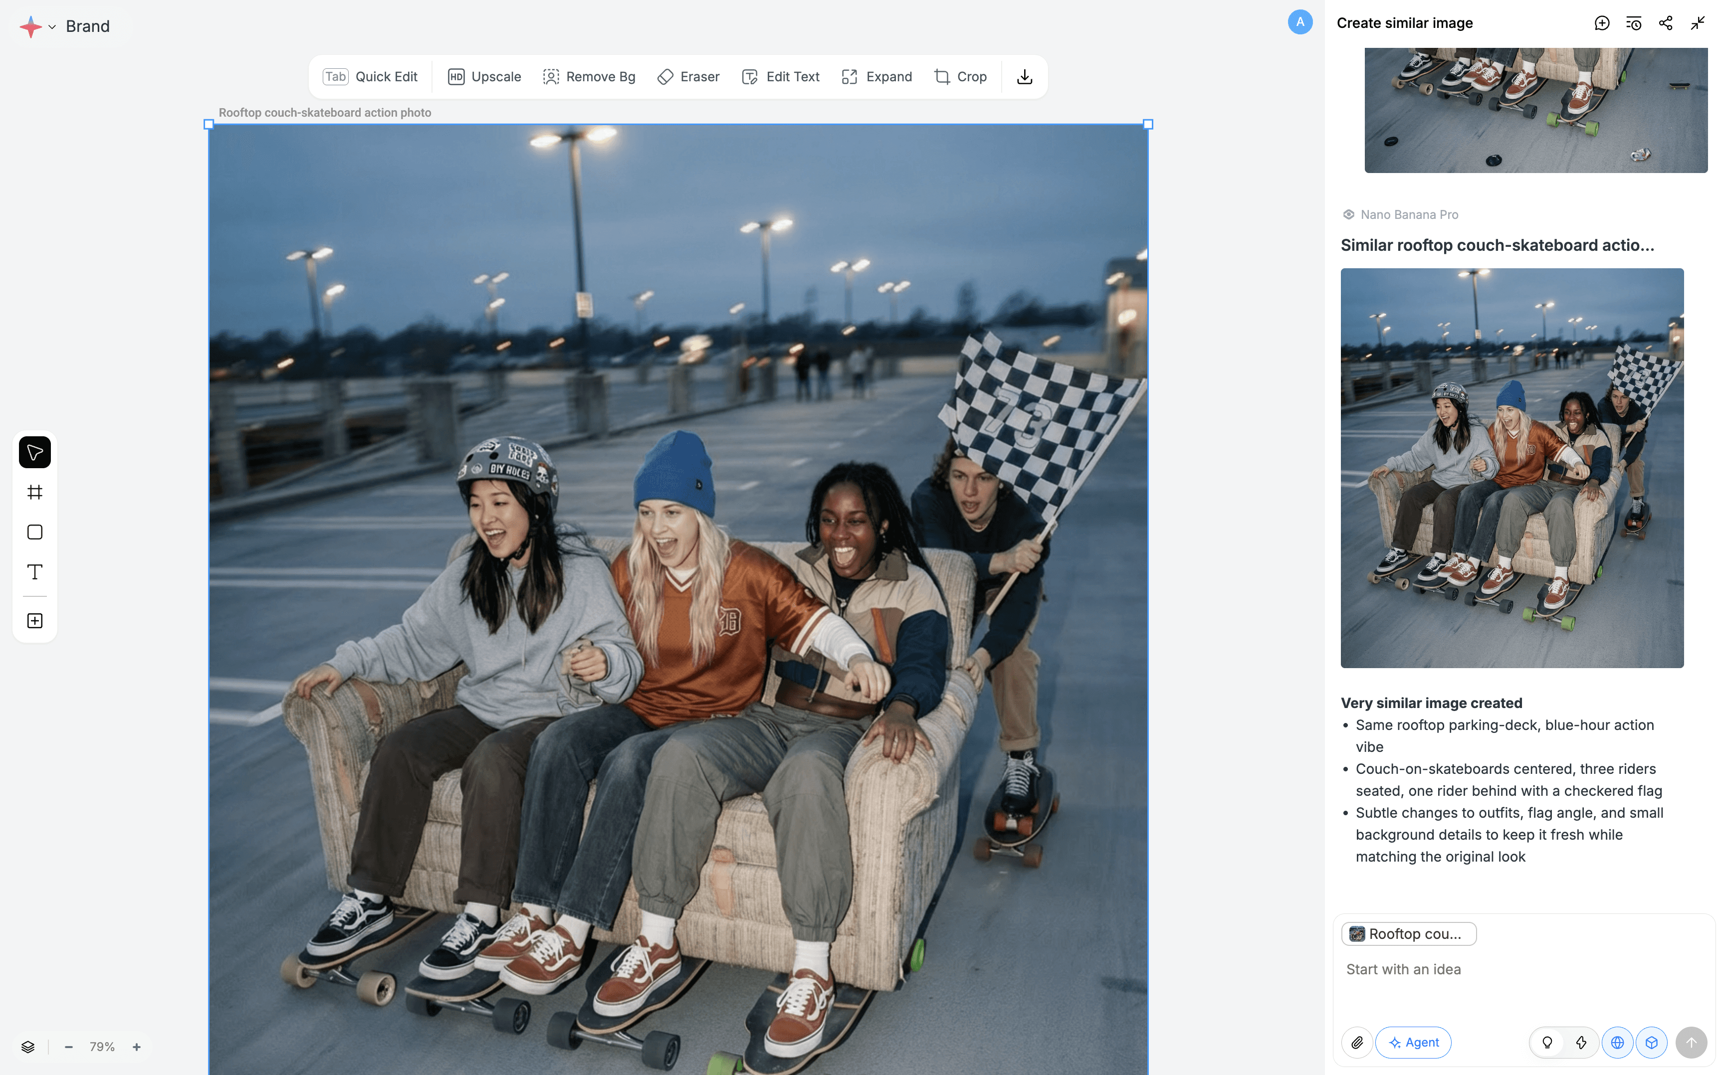Click the add element plus-square icon

click(34, 621)
